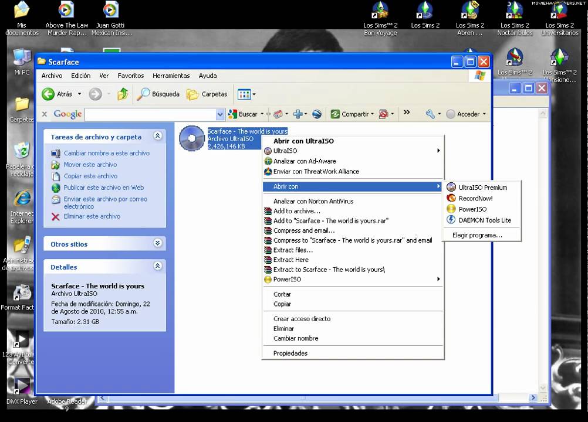Choose Extract Here option

click(x=353, y=260)
